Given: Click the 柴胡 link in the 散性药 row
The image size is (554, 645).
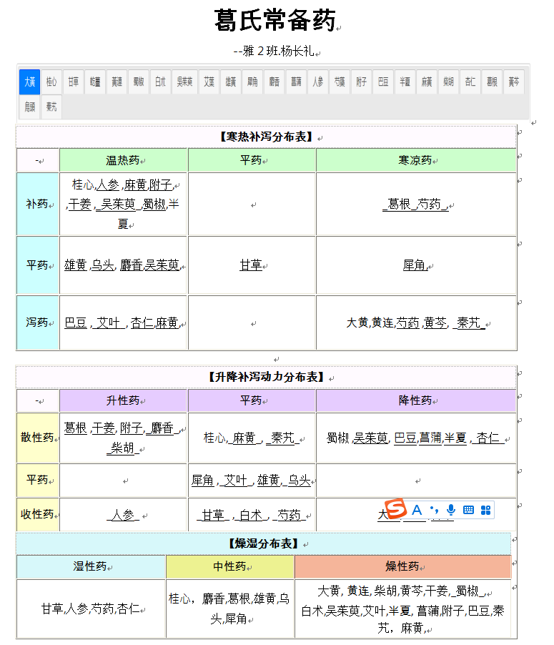Looking at the screenshot, I should [x=122, y=448].
